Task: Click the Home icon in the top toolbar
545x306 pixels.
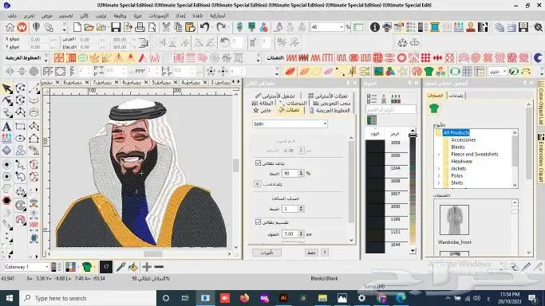Action: [x=10, y=27]
